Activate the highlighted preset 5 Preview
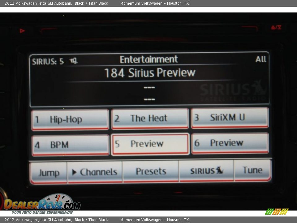Image resolution: width=297 pixels, height=223 pixels. 150,144
